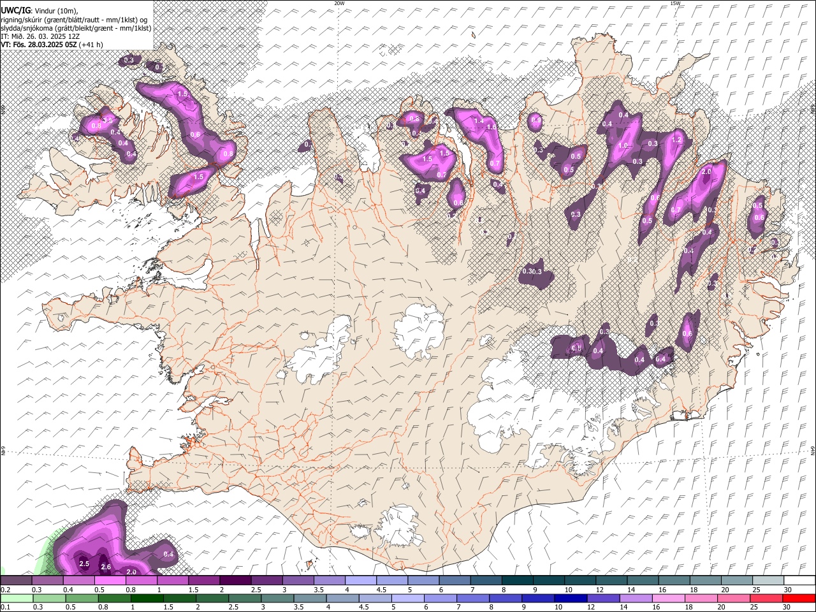Click the 'IT: Mið. 26. 03. 2025 12Z' line

(x=41, y=36)
